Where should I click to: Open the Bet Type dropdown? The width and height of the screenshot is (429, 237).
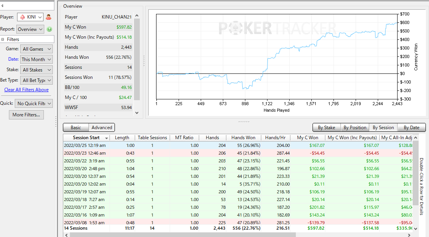click(36, 80)
